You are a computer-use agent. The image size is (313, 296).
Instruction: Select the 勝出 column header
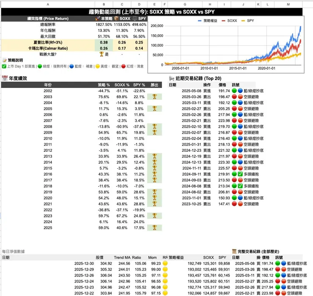(x=154, y=85)
